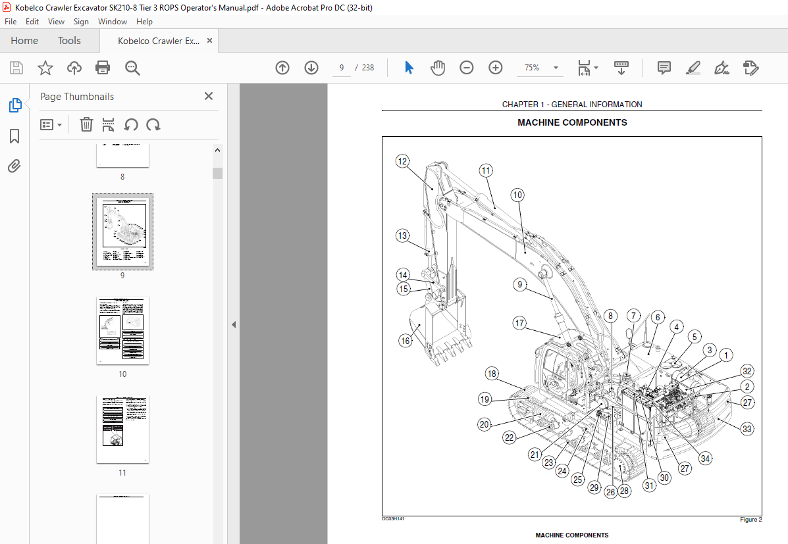Select page 10 thumbnail
This screenshot has height=544, width=788.
[122, 330]
